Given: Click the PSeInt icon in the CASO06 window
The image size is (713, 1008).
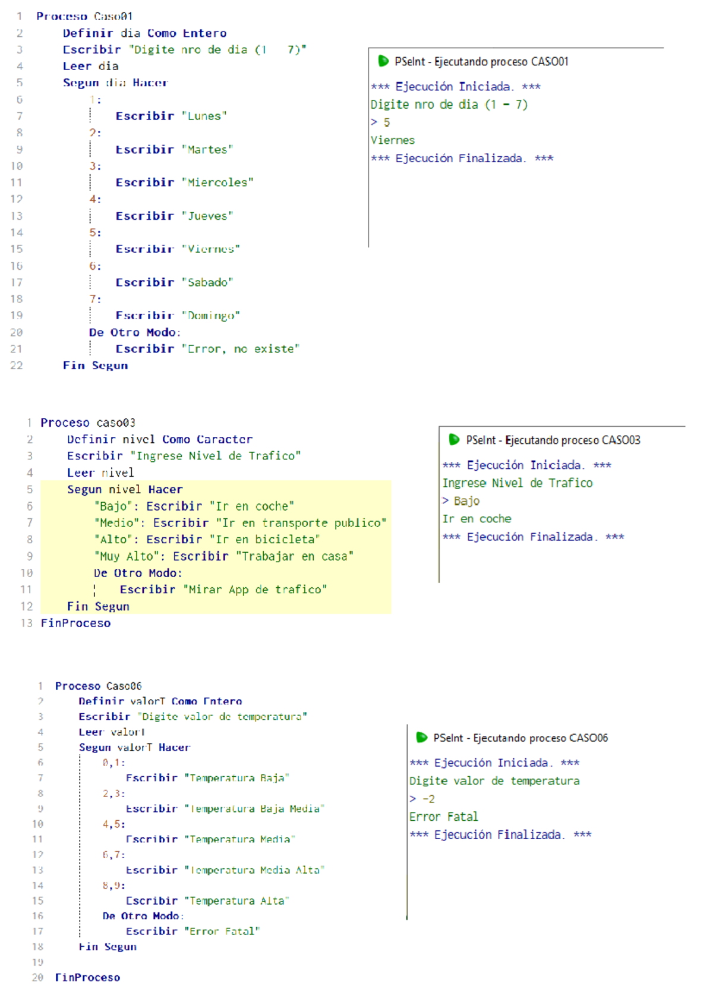Looking at the screenshot, I should 422,738.
